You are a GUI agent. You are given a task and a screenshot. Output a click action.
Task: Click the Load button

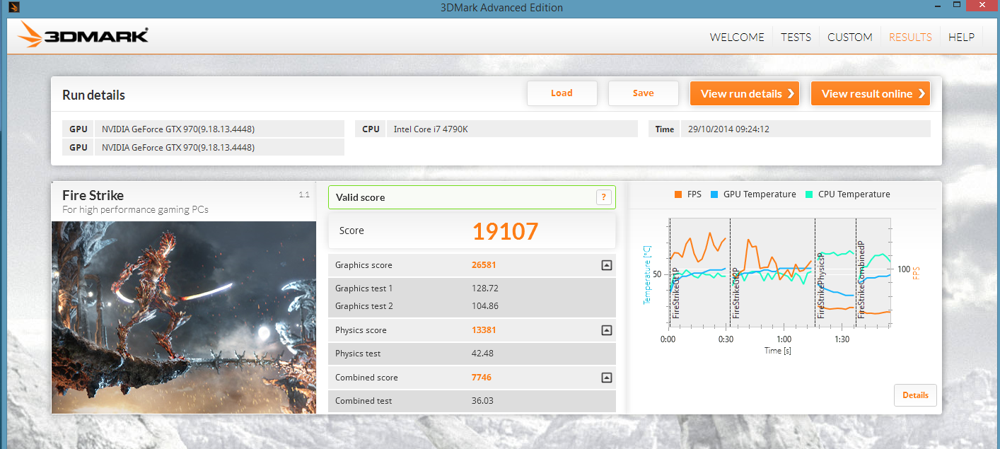562,93
